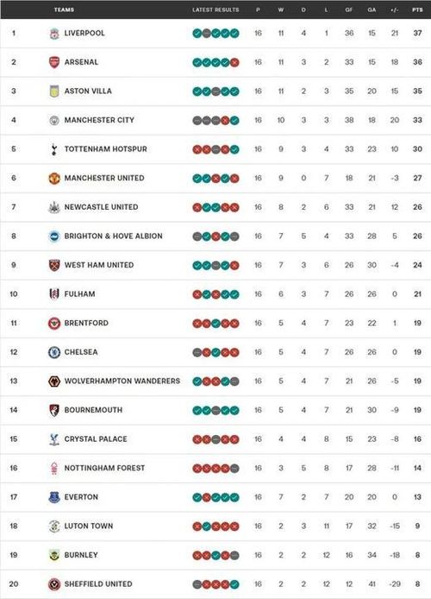Screen dimensions: 431x599
Task: Click the Liverpool club crest
Action: point(54,34)
